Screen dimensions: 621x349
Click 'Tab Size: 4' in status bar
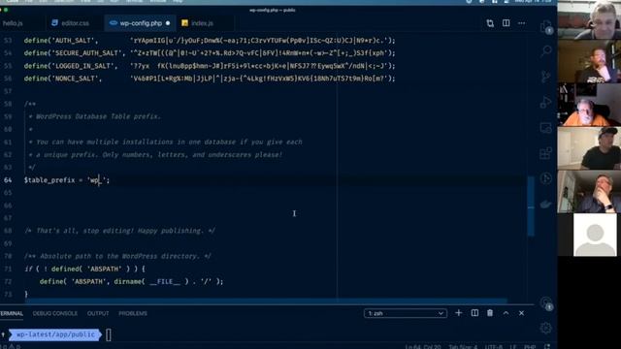(x=463, y=347)
